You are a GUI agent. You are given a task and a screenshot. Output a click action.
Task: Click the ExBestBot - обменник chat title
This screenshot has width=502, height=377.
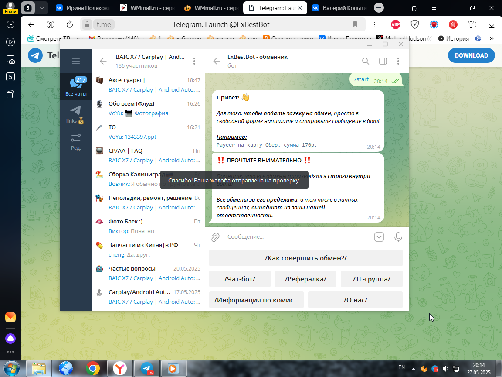coord(258,57)
